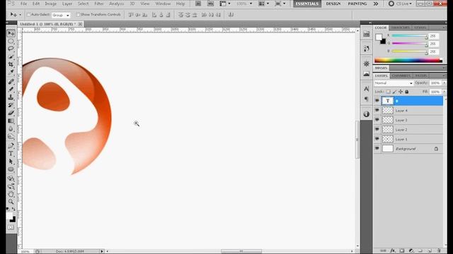
Task: Click the Delete layer trash icon
Action: 439,251
